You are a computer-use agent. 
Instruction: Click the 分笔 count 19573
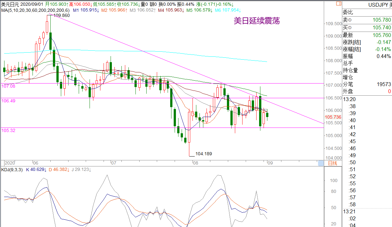tap(384, 84)
